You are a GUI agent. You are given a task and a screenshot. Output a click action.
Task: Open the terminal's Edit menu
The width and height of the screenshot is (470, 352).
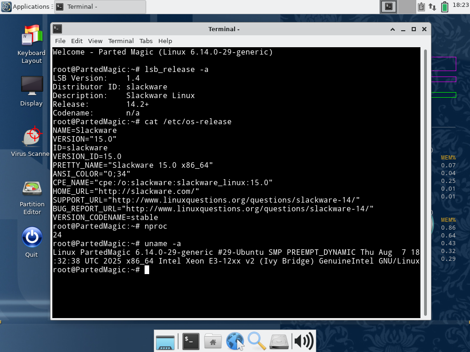(77, 41)
